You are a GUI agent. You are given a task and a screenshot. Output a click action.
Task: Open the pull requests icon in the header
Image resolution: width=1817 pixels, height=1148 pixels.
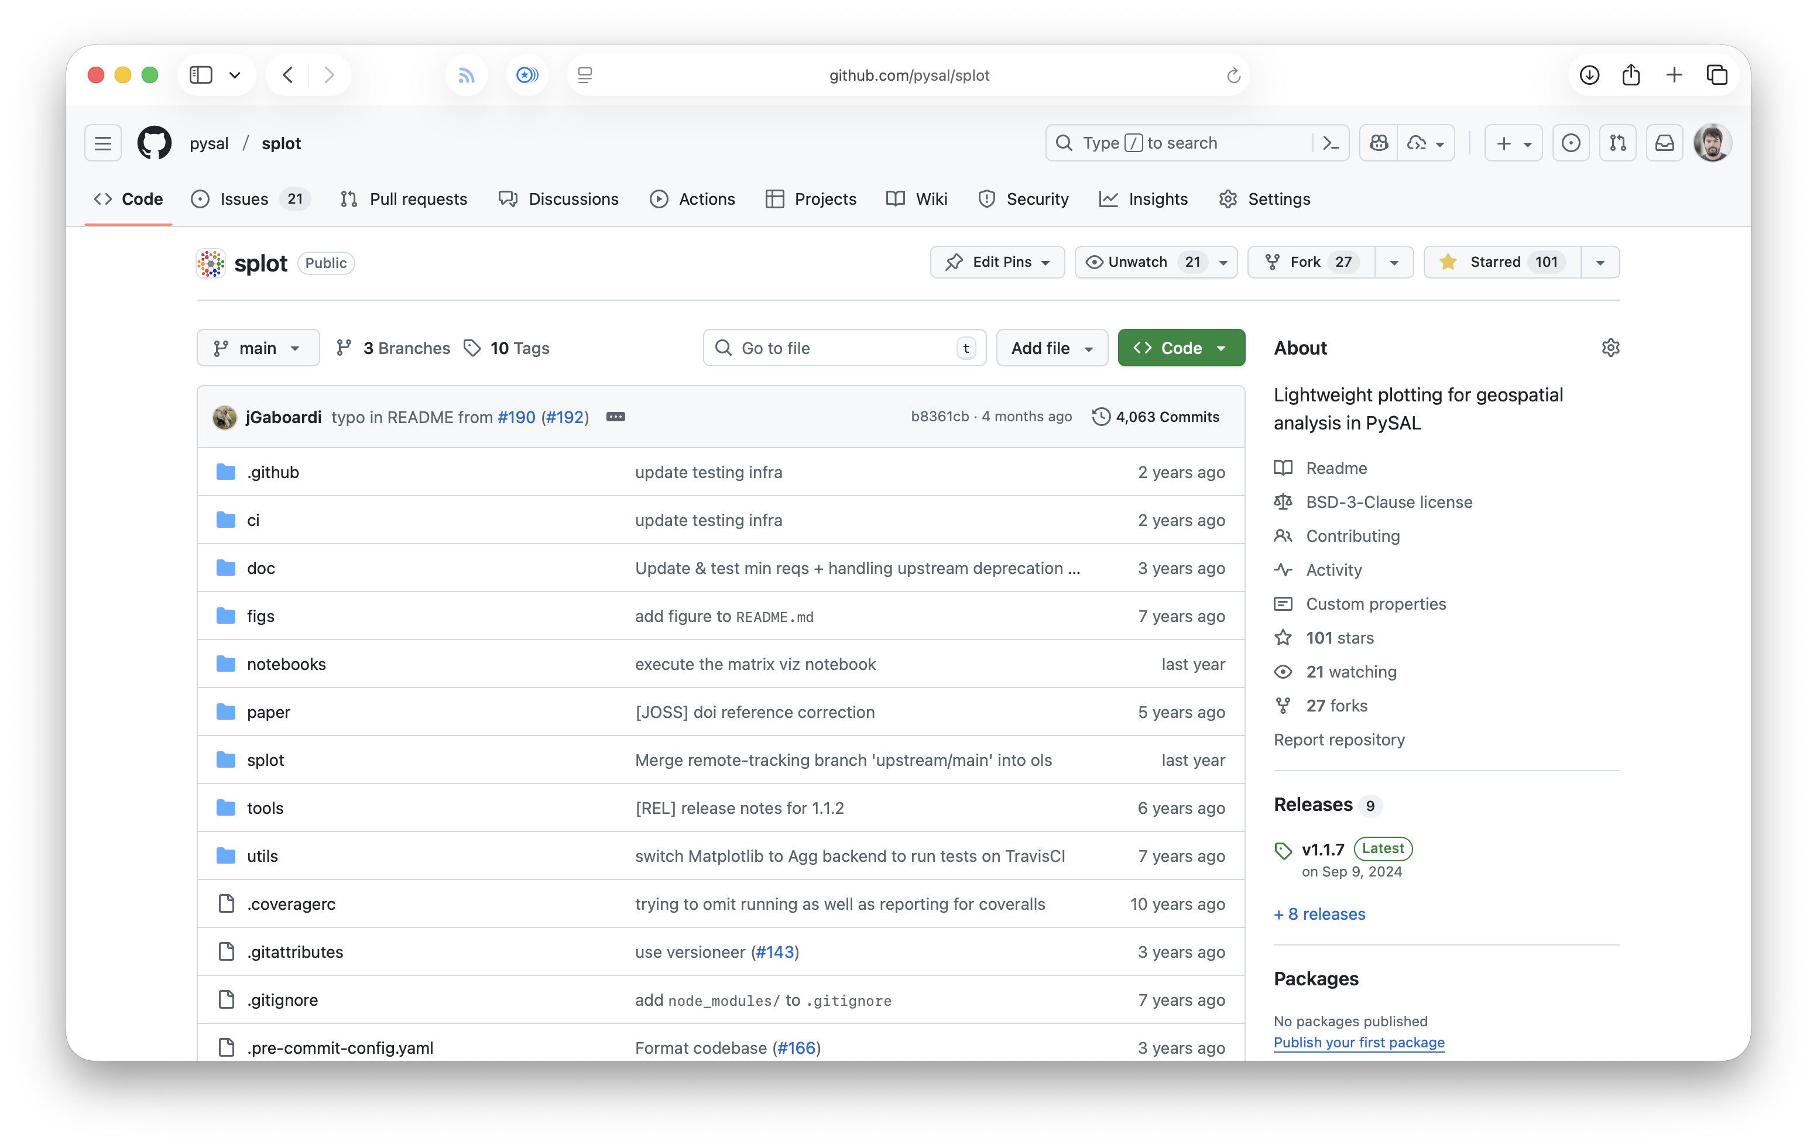pos(1617,143)
